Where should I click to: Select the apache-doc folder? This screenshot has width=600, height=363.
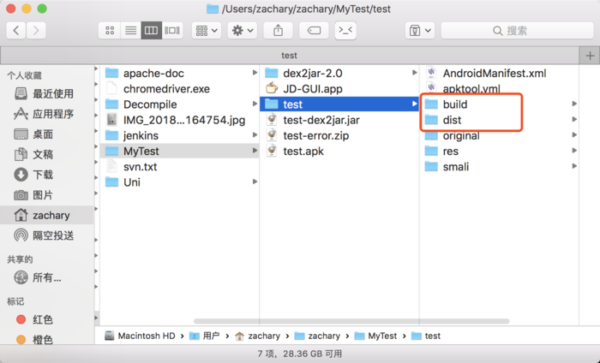(x=179, y=73)
